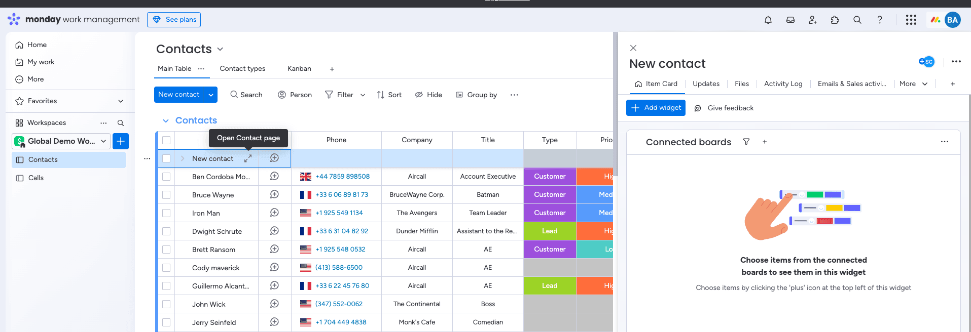Open the Activity Log tab

783,84
